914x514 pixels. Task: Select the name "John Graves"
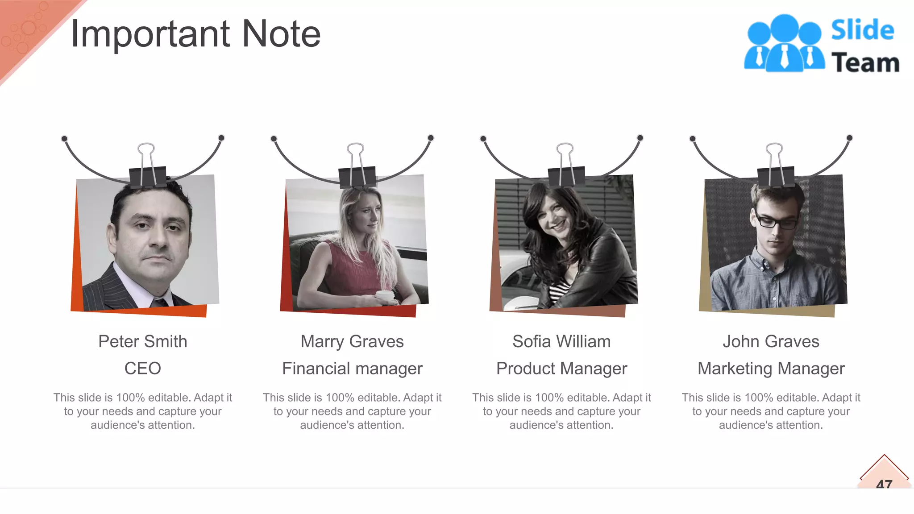click(771, 341)
